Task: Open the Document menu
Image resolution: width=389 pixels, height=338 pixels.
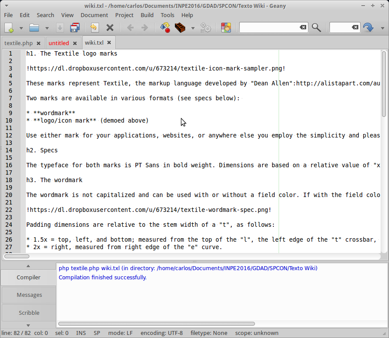Action: click(x=94, y=15)
